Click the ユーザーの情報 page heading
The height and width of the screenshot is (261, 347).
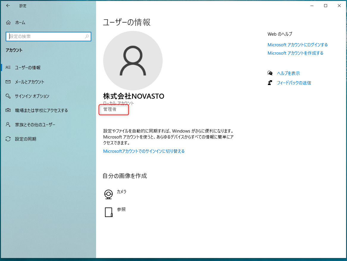(127, 22)
